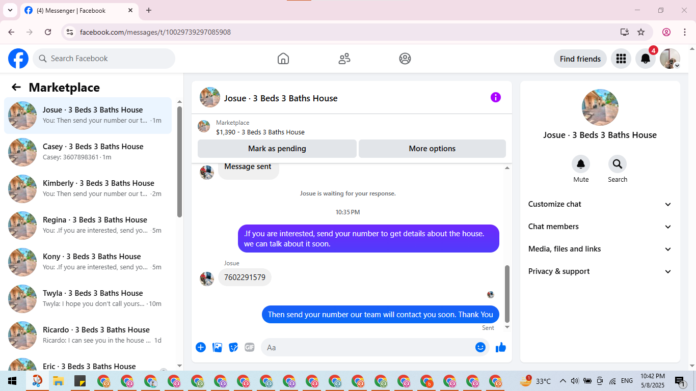Click the browser address bar URL

(x=155, y=32)
